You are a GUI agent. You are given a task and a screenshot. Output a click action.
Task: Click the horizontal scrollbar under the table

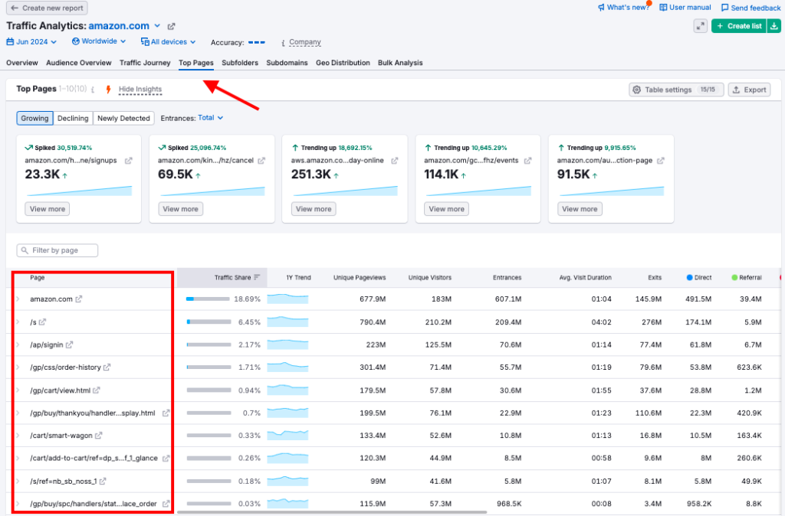331,511
